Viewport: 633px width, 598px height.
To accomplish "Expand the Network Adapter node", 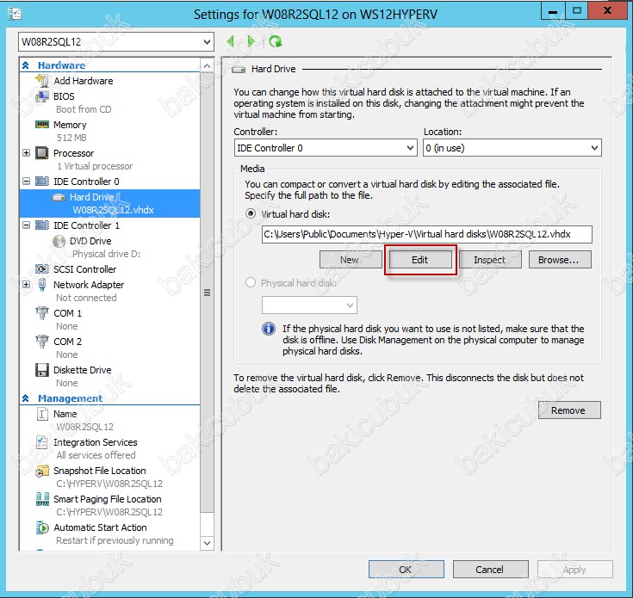I will click(26, 285).
